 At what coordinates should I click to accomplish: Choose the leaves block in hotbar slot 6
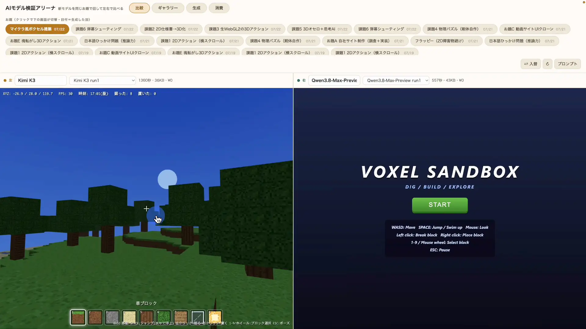click(x=164, y=317)
